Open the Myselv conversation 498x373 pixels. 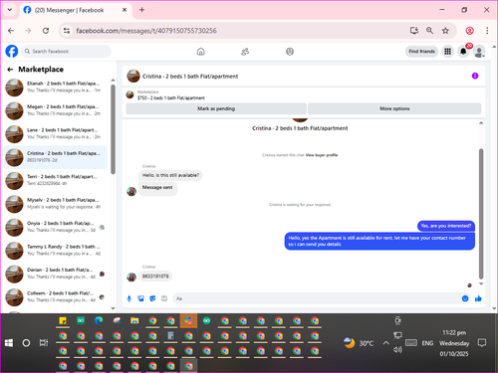click(x=55, y=204)
